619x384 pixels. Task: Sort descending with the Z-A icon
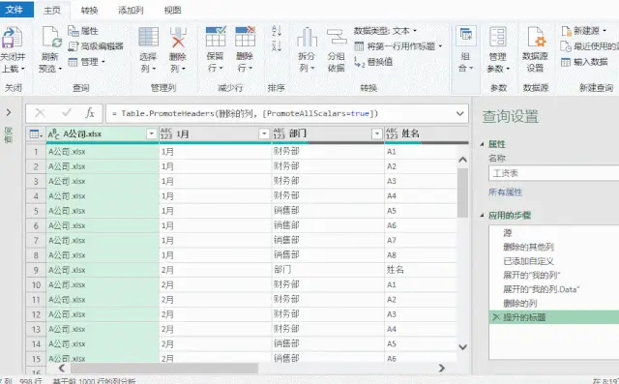tap(277, 45)
